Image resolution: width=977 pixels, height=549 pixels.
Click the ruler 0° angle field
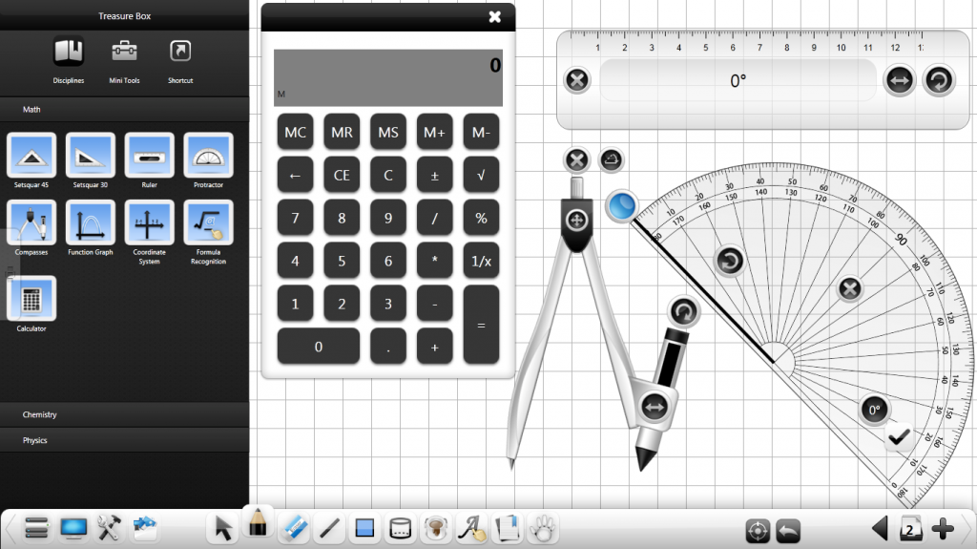click(738, 80)
